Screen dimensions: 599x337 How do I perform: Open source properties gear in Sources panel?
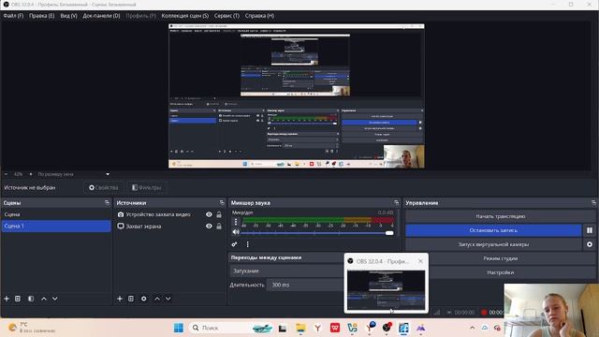[x=143, y=299]
